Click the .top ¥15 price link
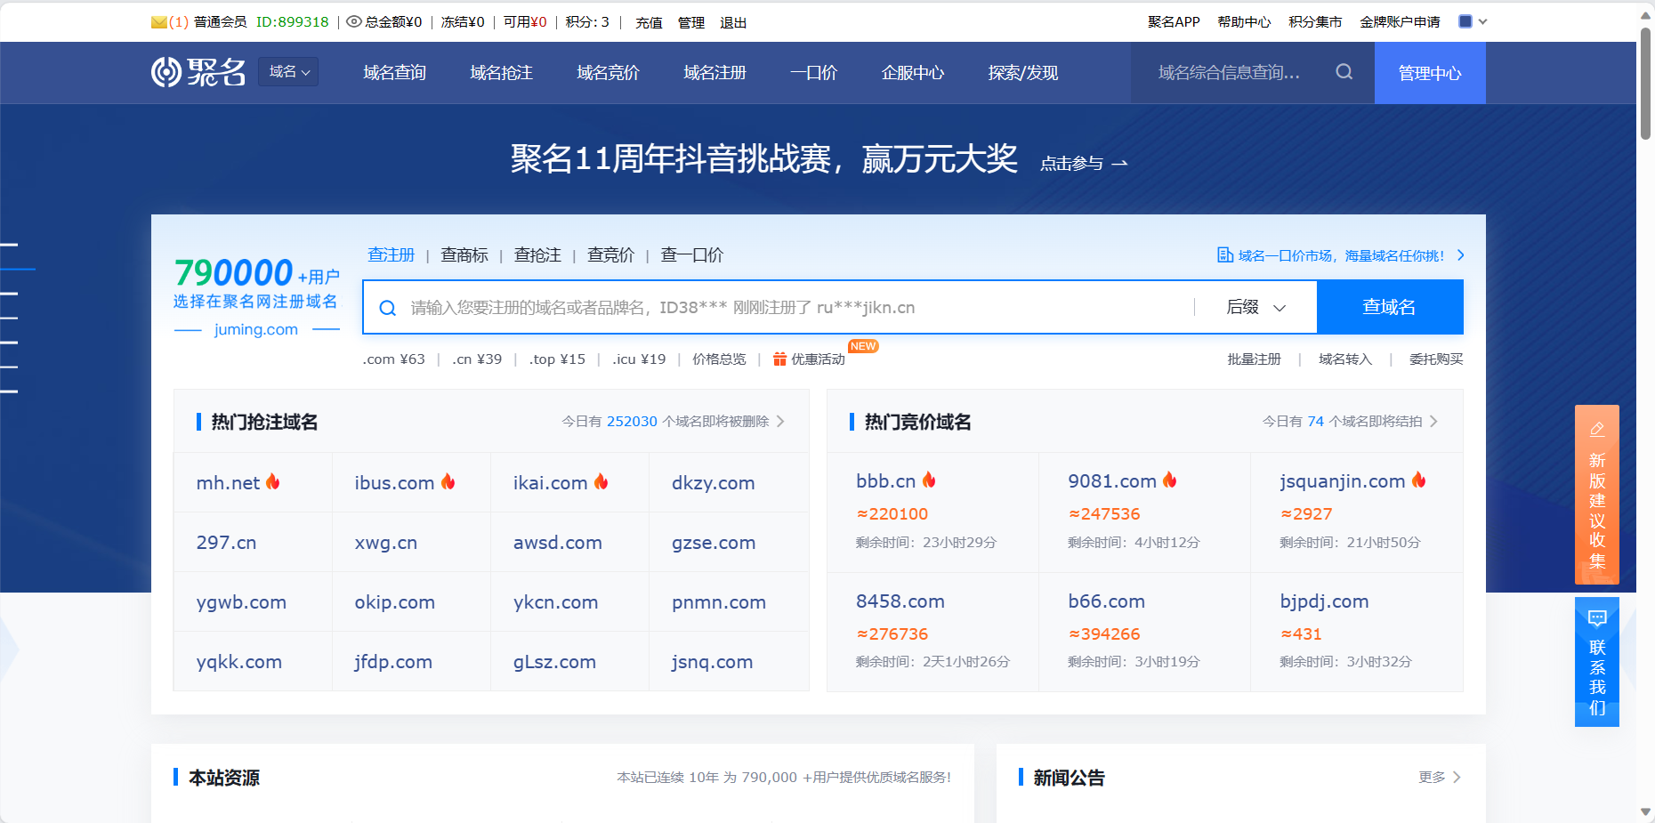Image resolution: width=1655 pixels, height=823 pixels. 557,359
